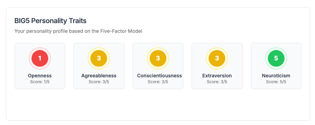Screen dimensions: 315x125
Task: Select the Agreeableness trait label
Action: [x=99, y=76]
